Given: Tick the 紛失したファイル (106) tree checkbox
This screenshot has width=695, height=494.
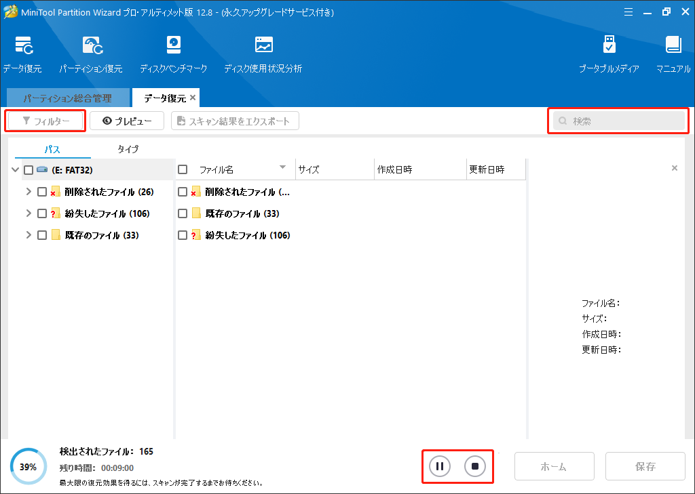Looking at the screenshot, I should coord(42,213).
